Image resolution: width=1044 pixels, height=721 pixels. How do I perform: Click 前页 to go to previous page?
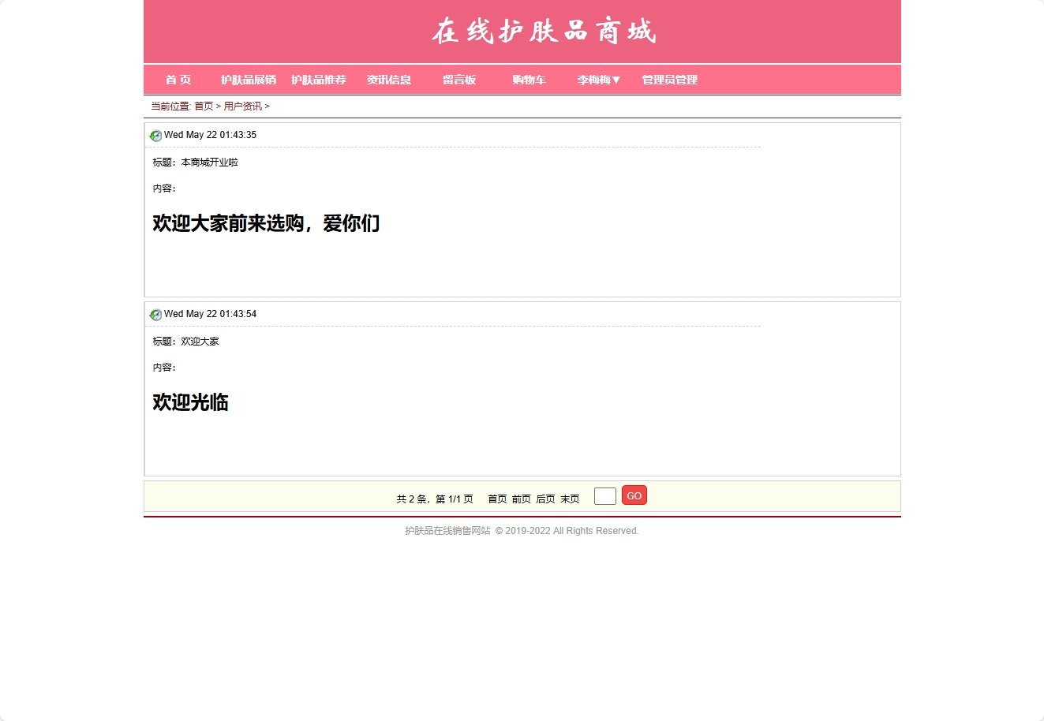tap(521, 499)
